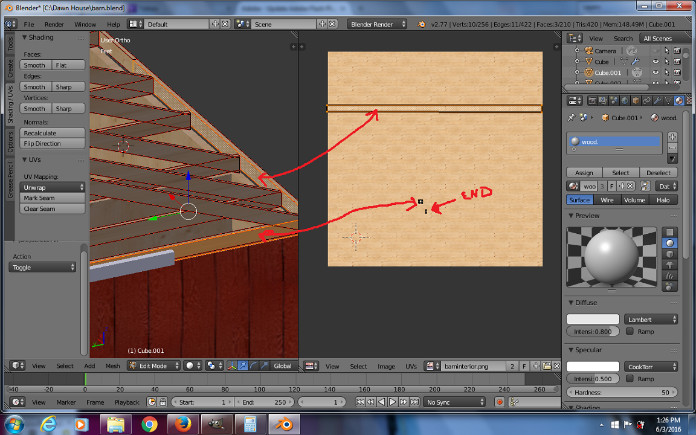The height and width of the screenshot is (435, 696).
Task: Enable the Specular Ramp checkbox
Action: tap(630, 379)
